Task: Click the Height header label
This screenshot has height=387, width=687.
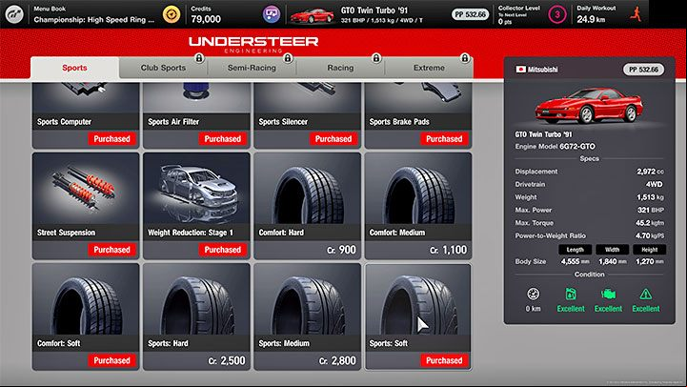Action: click(x=649, y=250)
